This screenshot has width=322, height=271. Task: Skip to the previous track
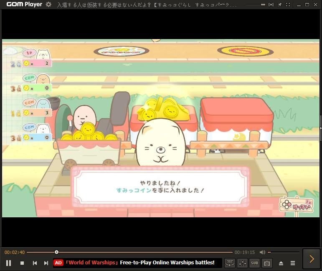point(35,263)
